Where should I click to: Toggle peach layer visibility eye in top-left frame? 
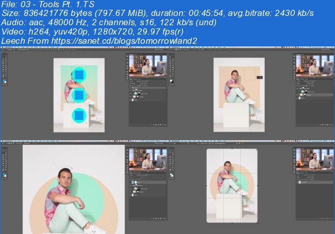tap(130, 97)
